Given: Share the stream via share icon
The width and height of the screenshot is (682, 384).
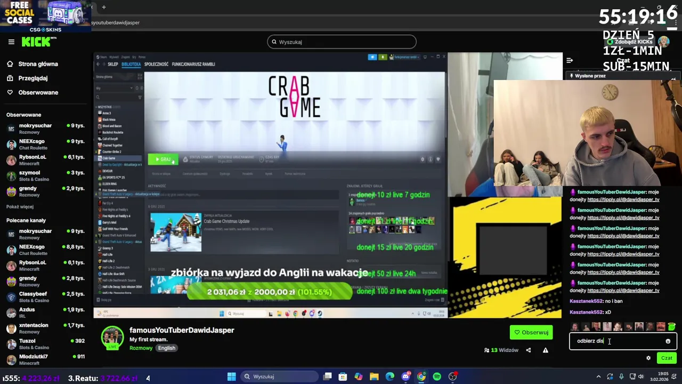Looking at the screenshot, I should [x=529, y=350].
